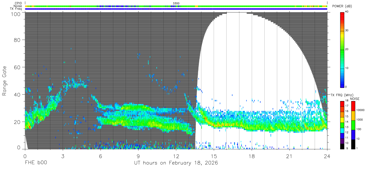Click the CPID value "3300"
The width and height of the screenshot is (368, 169).
click(176, 3)
